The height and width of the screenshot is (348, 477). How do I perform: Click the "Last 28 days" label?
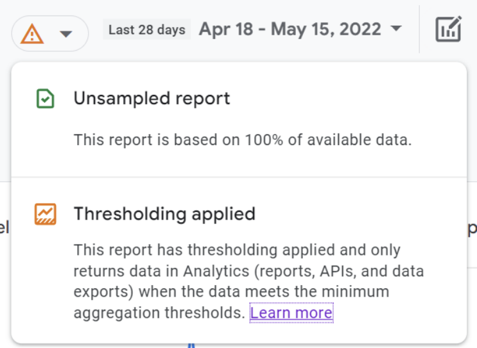point(147,30)
